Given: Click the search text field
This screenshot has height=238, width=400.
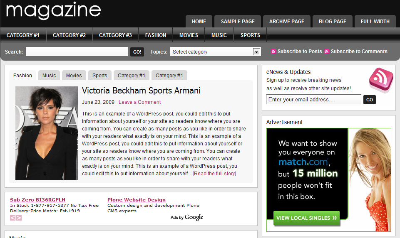Looking at the screenshot, I should 77,52.
